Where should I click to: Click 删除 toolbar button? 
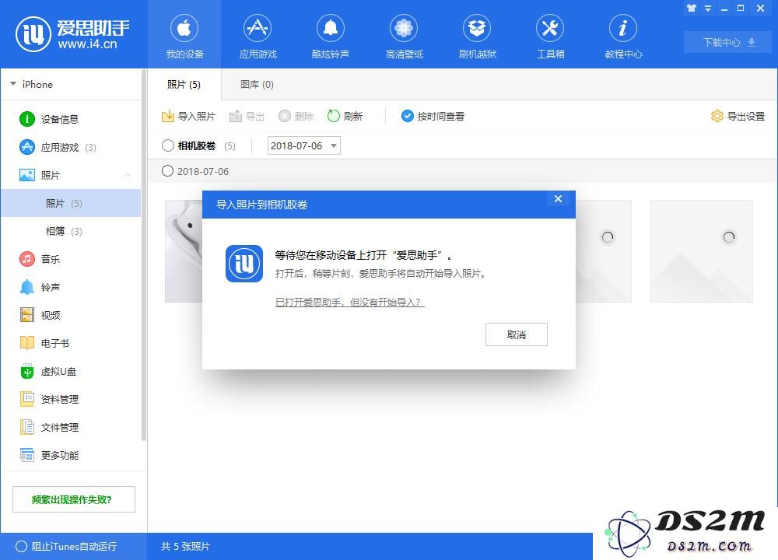(296, 116)
